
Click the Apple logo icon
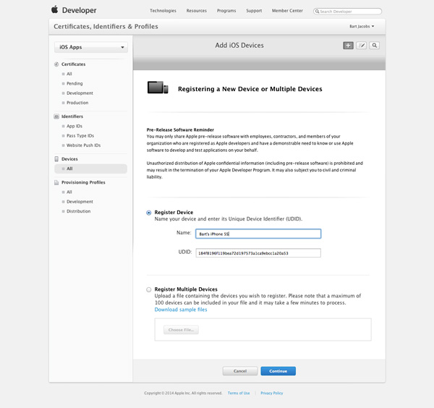(x=55, y=9)
